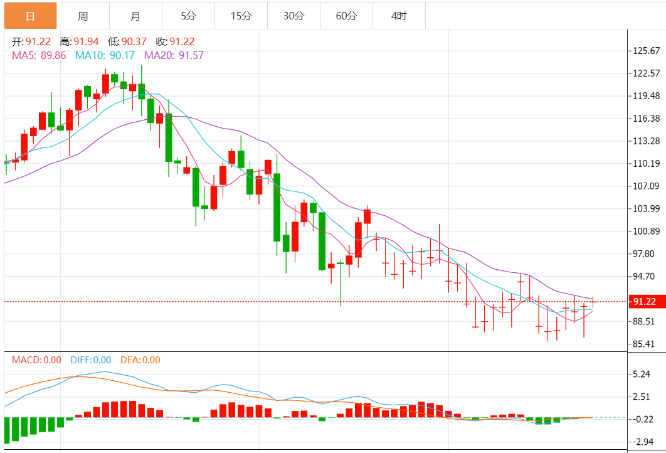
Task: Click the -2.94 MACD axis label
Action: click(643, 442)
